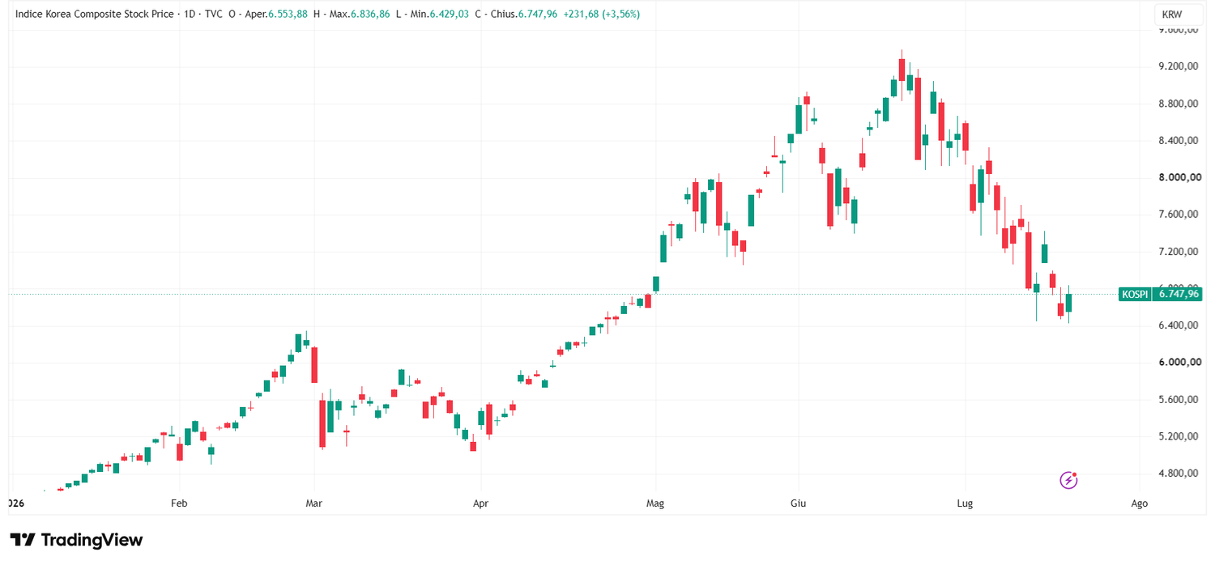This screenshot has height=565, width=1215.
Task: Click the Mar marker on time axis
Action: coord(313,503)
